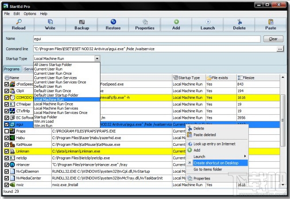Select Current User Run option
Screen dimensions: 290x199
[x=67, y=69]
